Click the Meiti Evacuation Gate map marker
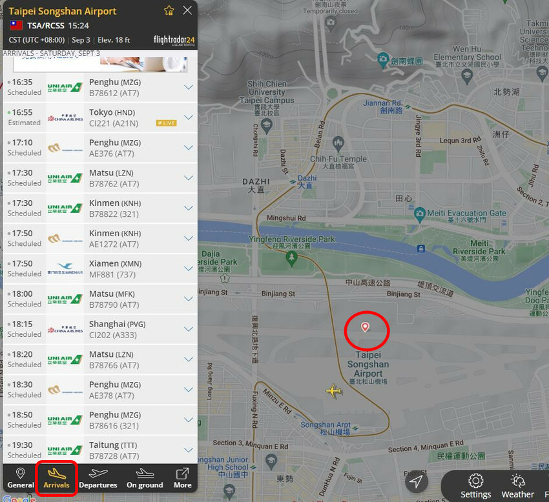The image size is (549, 502). pos(420,213)
